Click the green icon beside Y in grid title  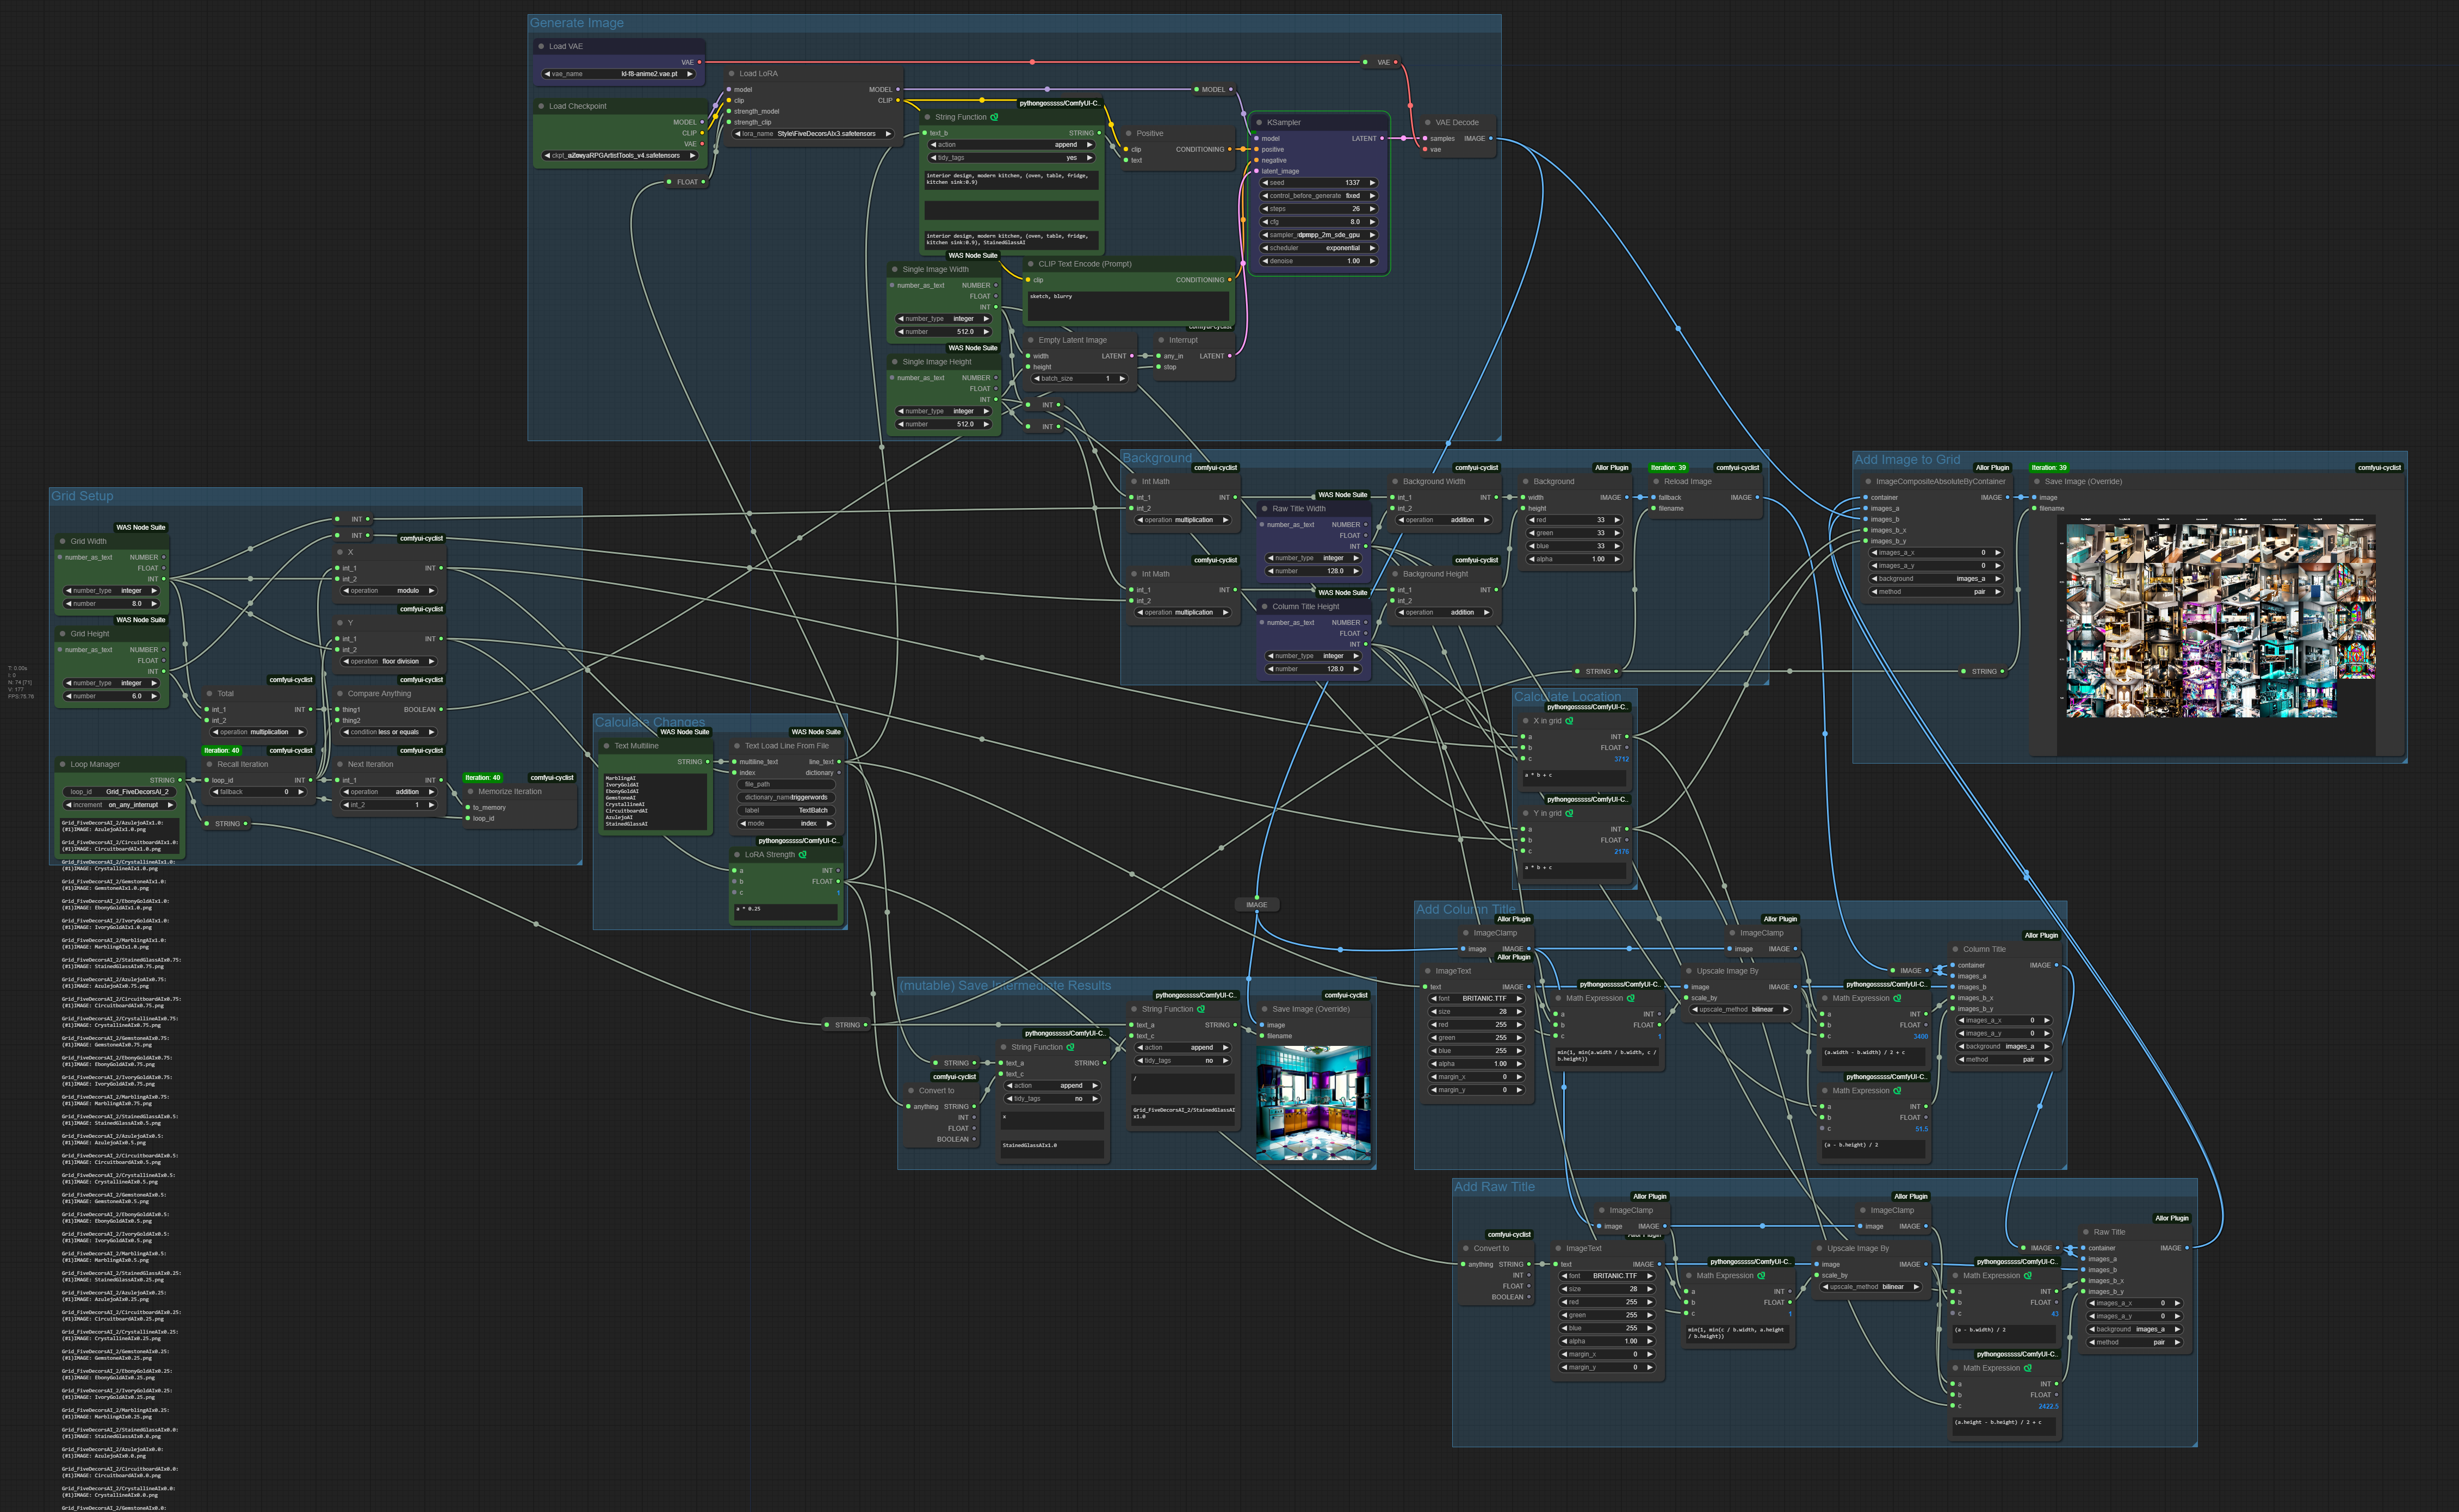[1569, 813]
